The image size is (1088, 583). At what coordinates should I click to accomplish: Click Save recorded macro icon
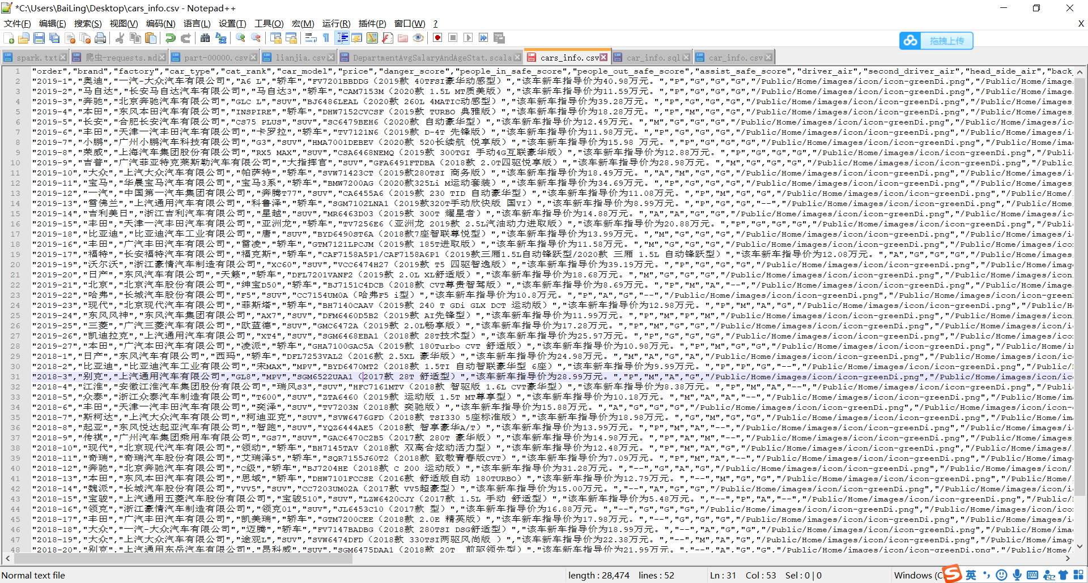(x=499, y=38)
